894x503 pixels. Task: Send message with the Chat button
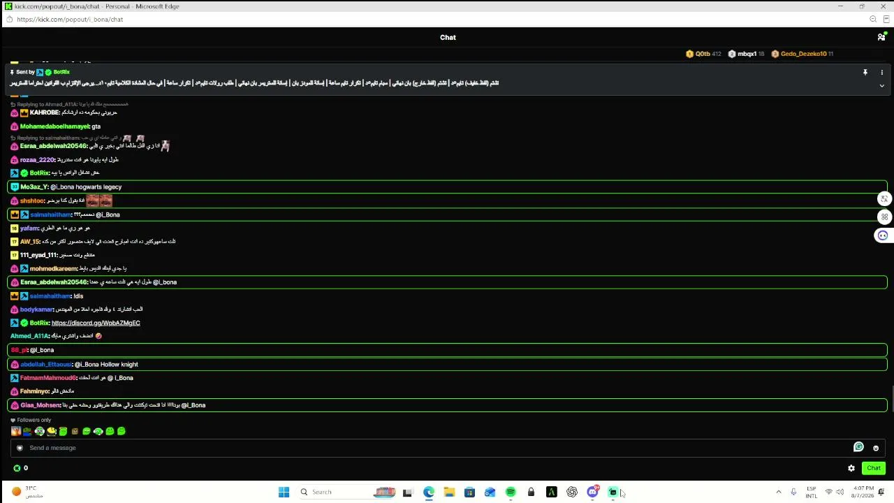click(874, 468)
